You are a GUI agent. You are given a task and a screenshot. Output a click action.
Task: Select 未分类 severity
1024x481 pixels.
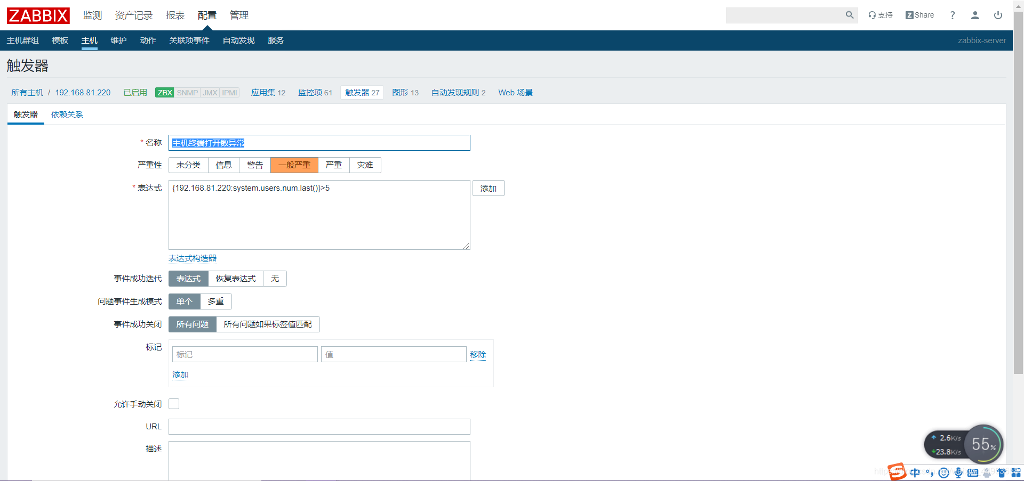[188, 165]
